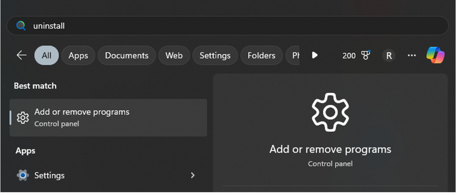Click the Settings app gear icon
The height and width of the screenshot is (193, 456).
(x=23, y=175)
